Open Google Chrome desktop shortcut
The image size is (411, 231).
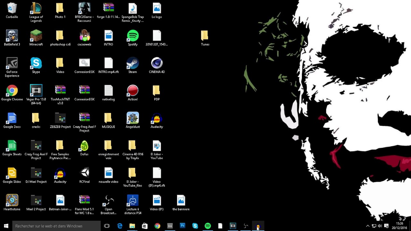(12, 93)
